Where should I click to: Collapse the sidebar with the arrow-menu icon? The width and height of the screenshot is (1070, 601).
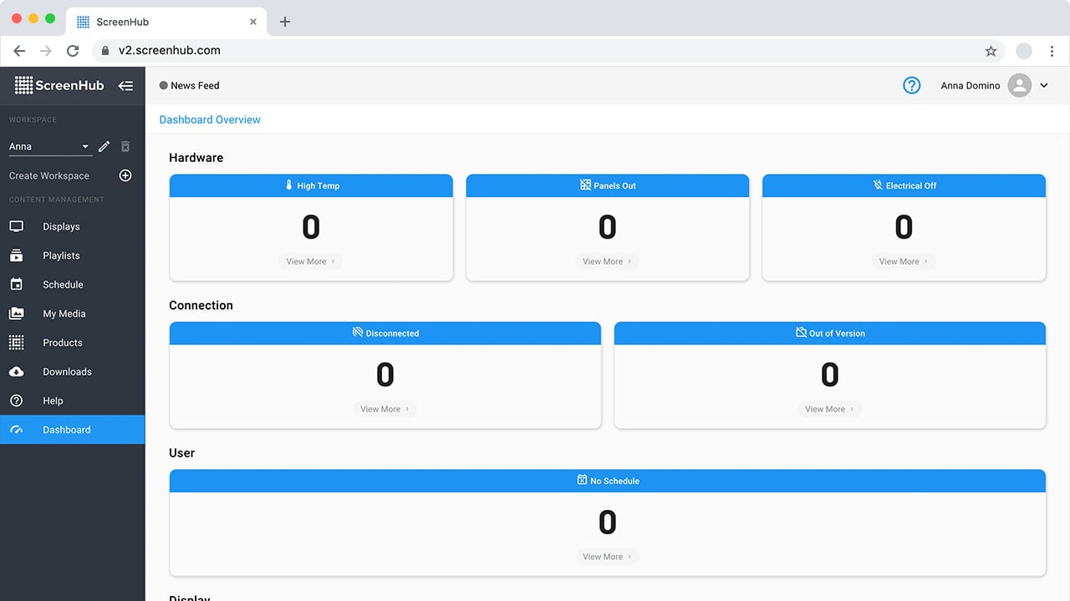pyautogui.click(x=125, y=85)
